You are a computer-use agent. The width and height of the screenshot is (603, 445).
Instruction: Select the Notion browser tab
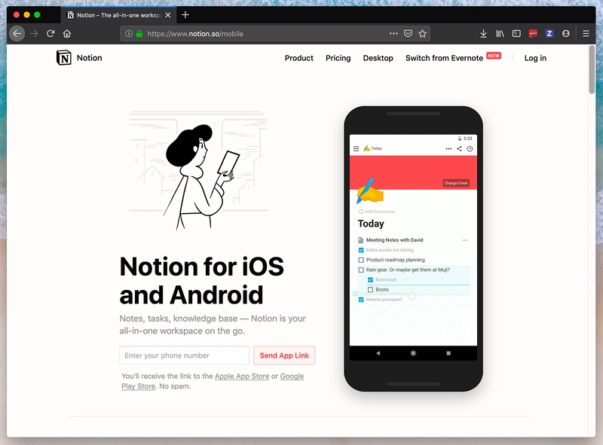[x=119, y=15]
